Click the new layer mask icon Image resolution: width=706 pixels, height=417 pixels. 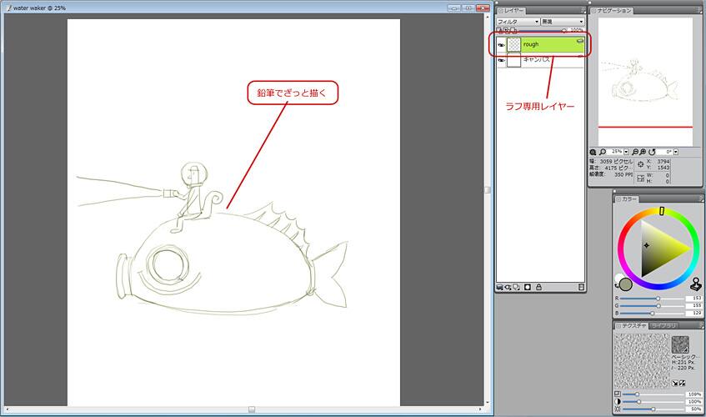527,287
